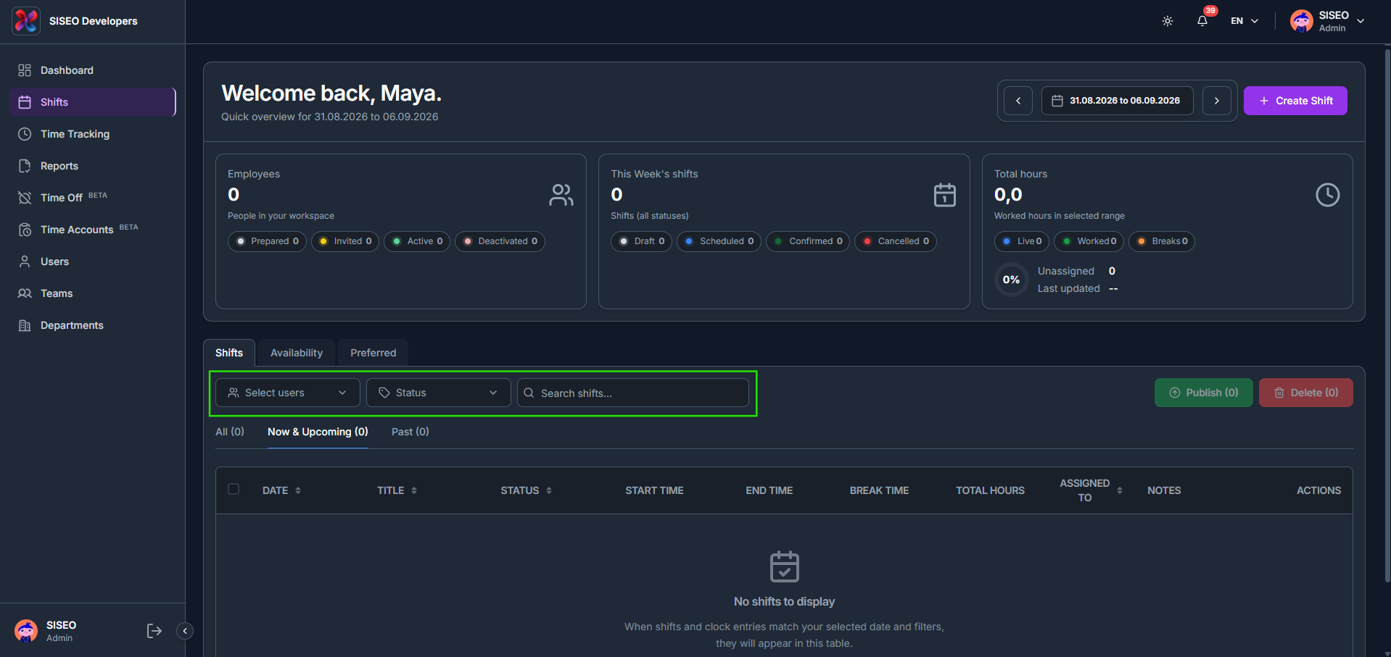Click the Confirmed 0 chip
This screenshot has height=657, width=1391.
808,241
